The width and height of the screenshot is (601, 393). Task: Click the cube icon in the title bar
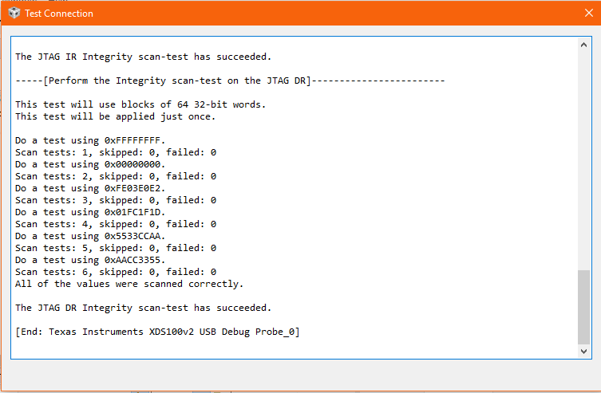pyautogui.click(x=14, y=13)
